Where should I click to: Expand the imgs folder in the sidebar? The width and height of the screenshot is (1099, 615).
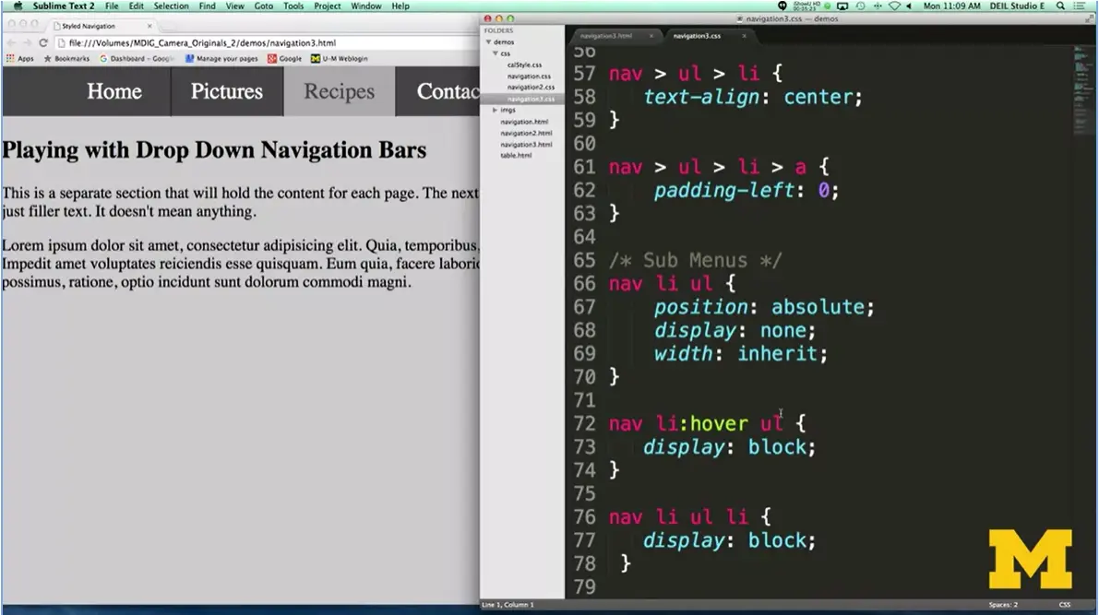click(x=493, y=110)
